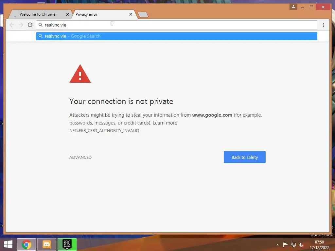Click the bold www.google.com text
The width and height of the screenshot is (335, 251).
coord(212,115)
